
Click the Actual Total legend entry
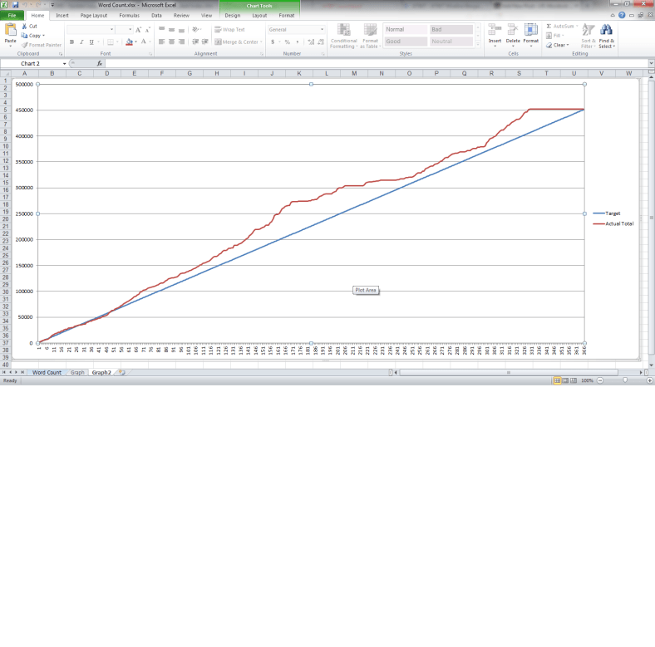[x=619, y=223]
